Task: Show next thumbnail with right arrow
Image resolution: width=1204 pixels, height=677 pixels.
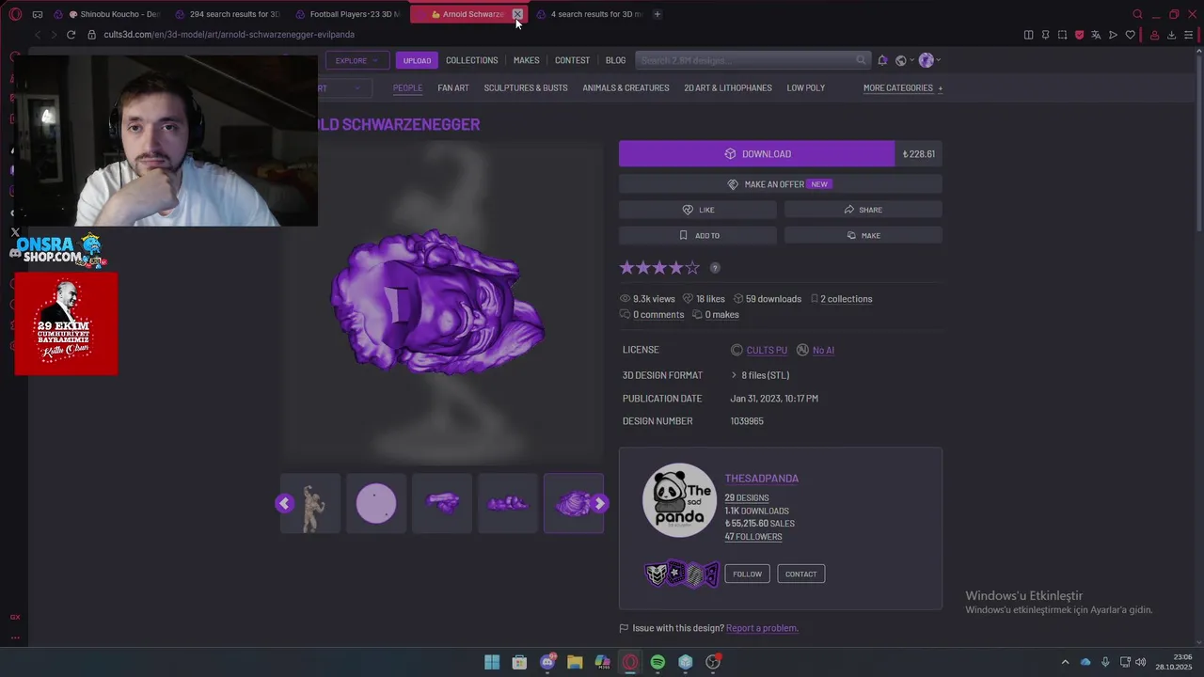Action: pos(600,503)
